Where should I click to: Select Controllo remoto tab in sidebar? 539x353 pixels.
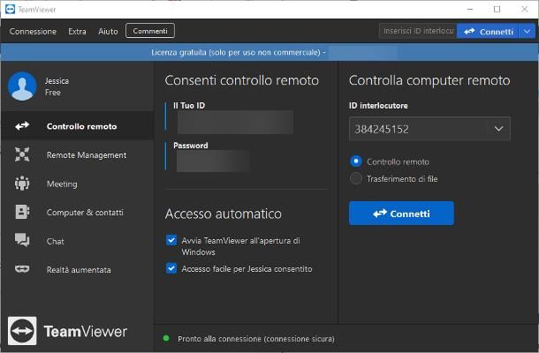[x=78, y=126]
